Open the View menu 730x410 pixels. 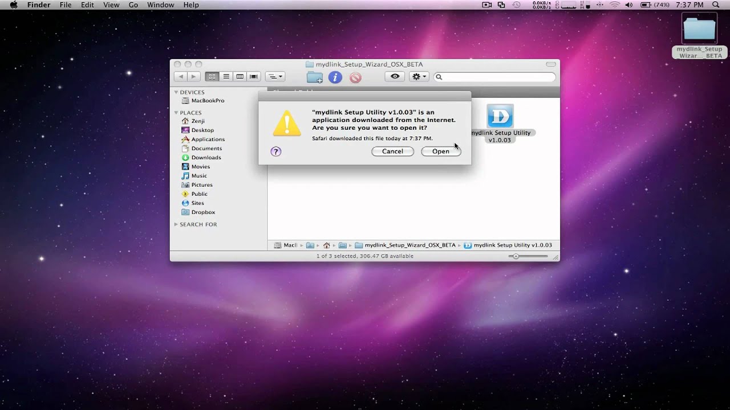(111, 5)
